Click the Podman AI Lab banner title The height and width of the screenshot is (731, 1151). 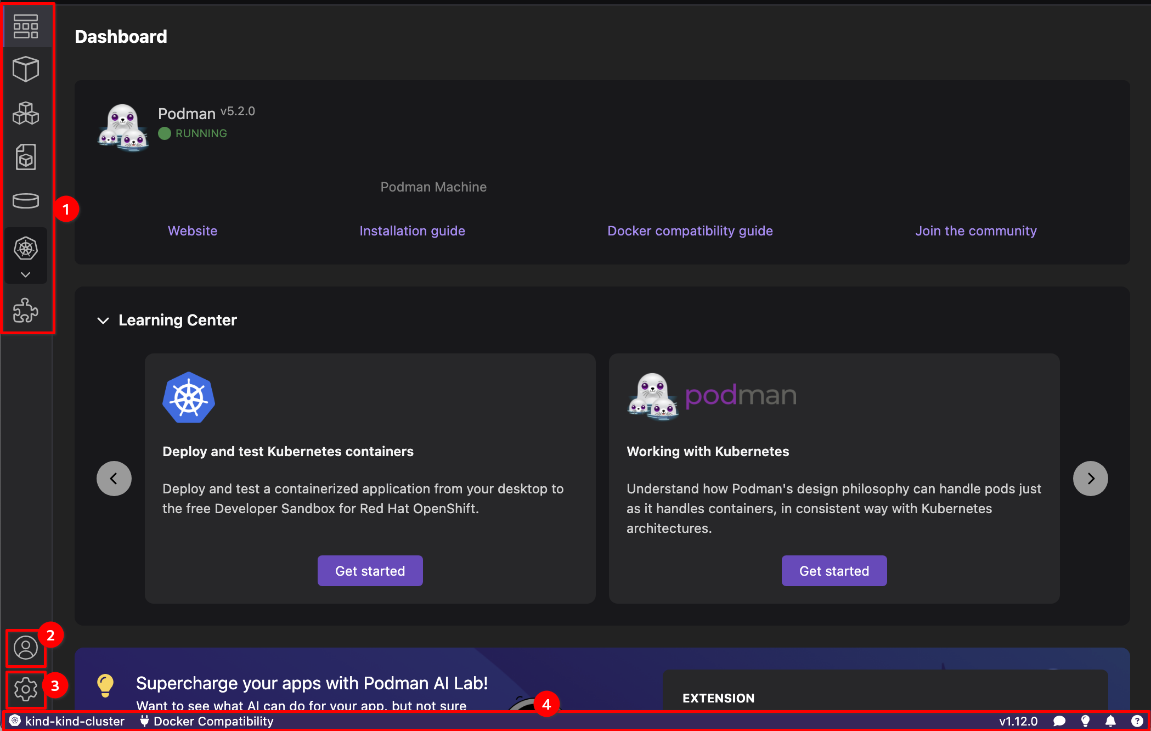pos(312,683)
